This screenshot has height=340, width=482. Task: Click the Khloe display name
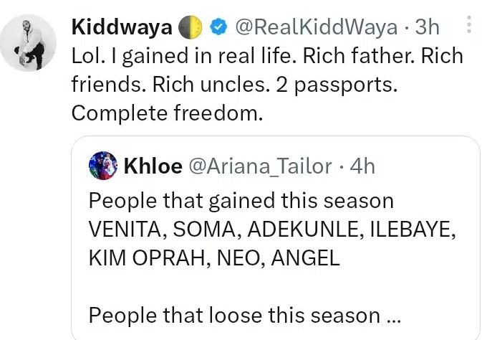[x=153, y=166]
